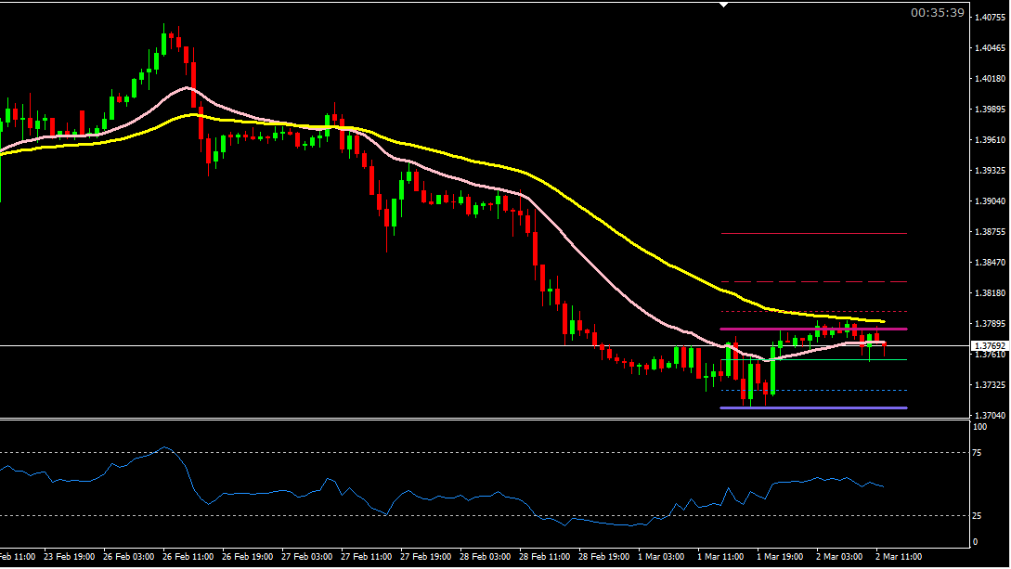Click the 1.38470 price axis label
1011x569 pixels.
coord(991,263)
